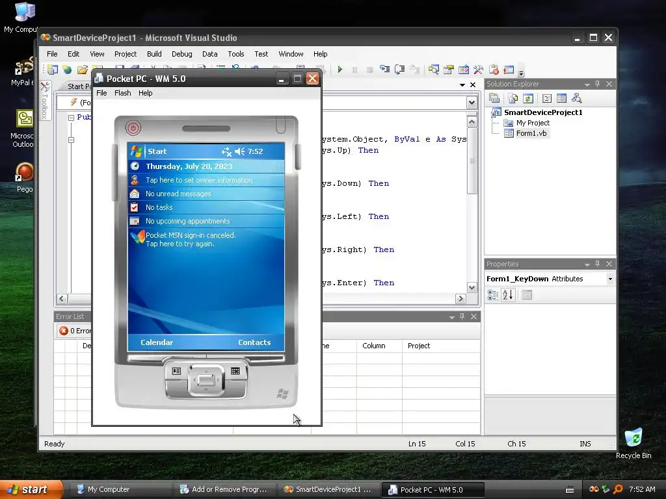Open the active files dropdown arrow in editor tab bar

[462, 85]
